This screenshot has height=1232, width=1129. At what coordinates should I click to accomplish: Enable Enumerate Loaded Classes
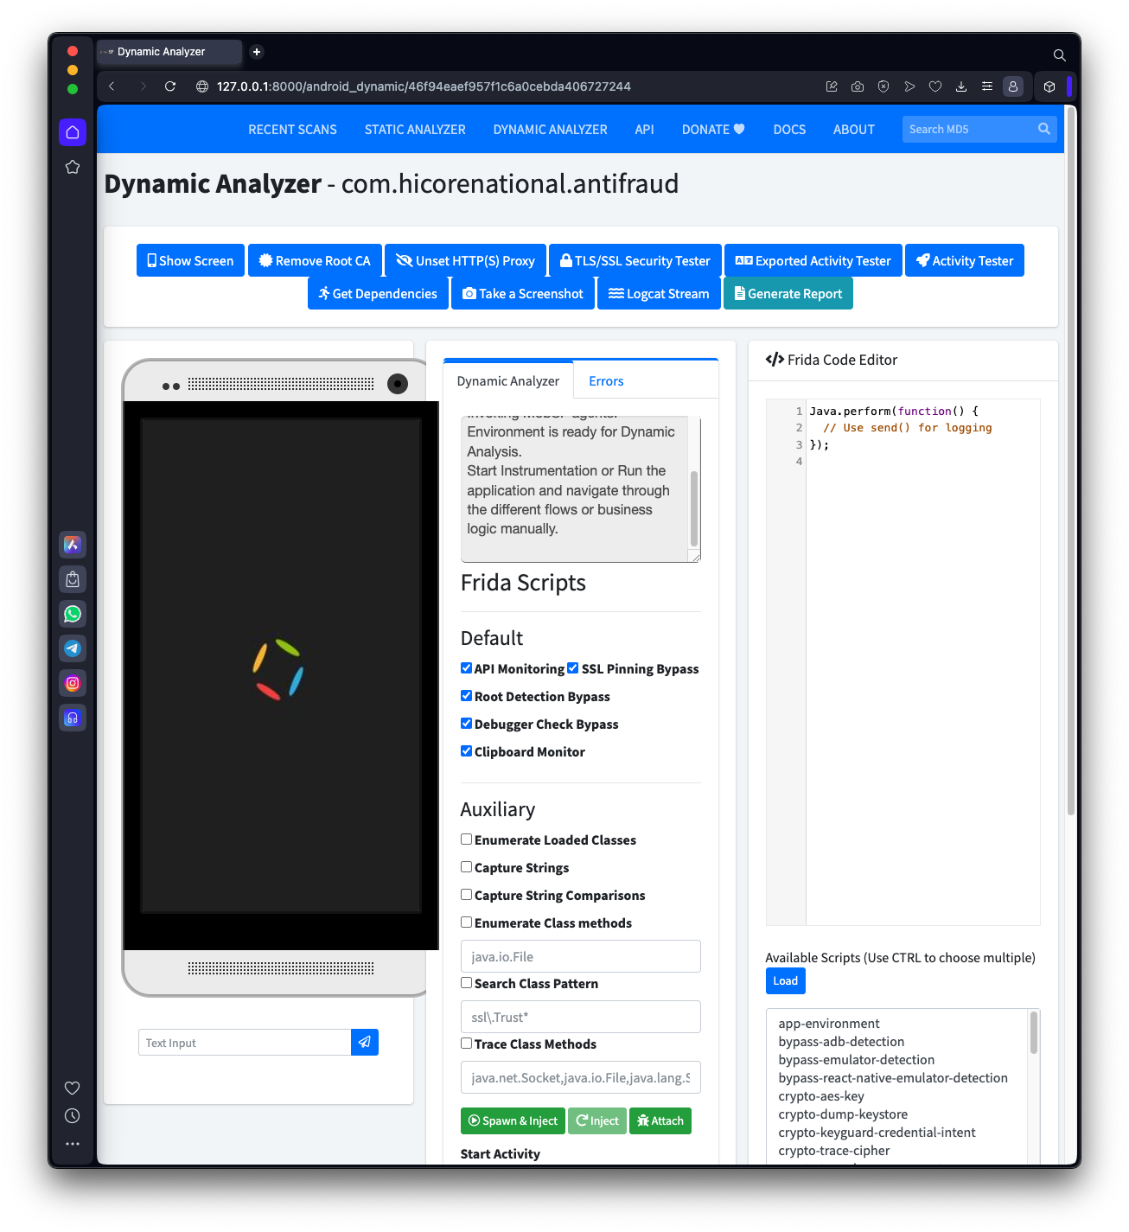point(467,839)
